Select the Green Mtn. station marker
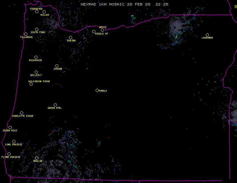237x183 pixels. [55, 105]
